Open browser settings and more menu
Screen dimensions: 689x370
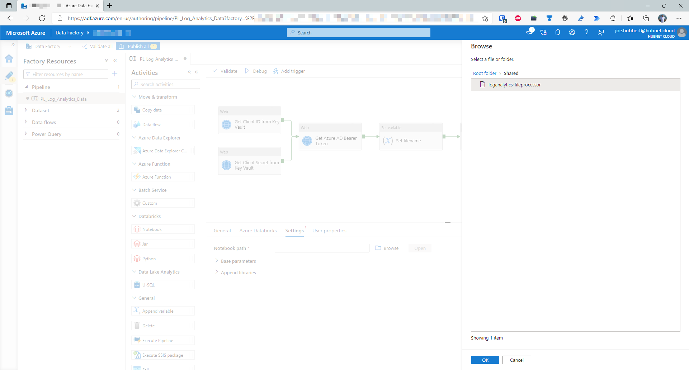click(679, 18)
